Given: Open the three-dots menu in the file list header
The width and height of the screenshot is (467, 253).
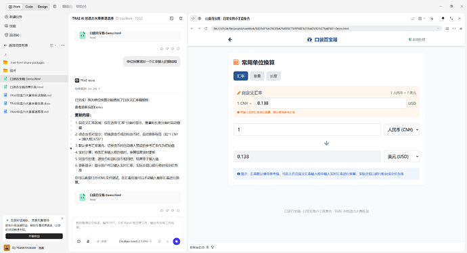Looking at the screenshot, I should (x=63, y=45).
